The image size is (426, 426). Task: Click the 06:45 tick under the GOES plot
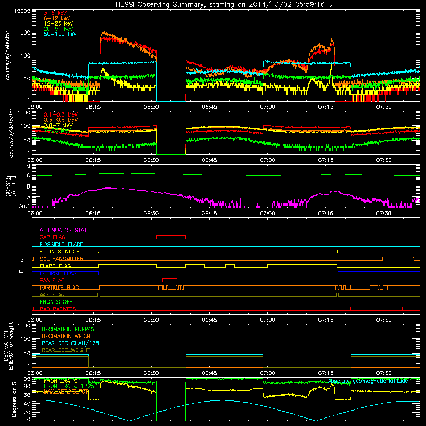[209, 214]
